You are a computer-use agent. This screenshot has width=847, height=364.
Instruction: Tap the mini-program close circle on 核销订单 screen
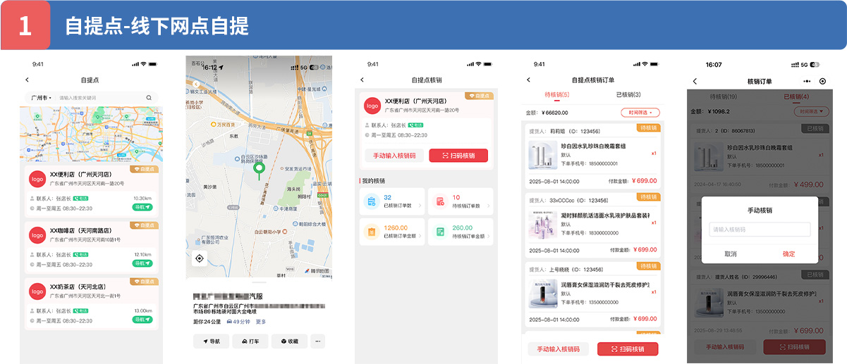[x=822, y=82]
